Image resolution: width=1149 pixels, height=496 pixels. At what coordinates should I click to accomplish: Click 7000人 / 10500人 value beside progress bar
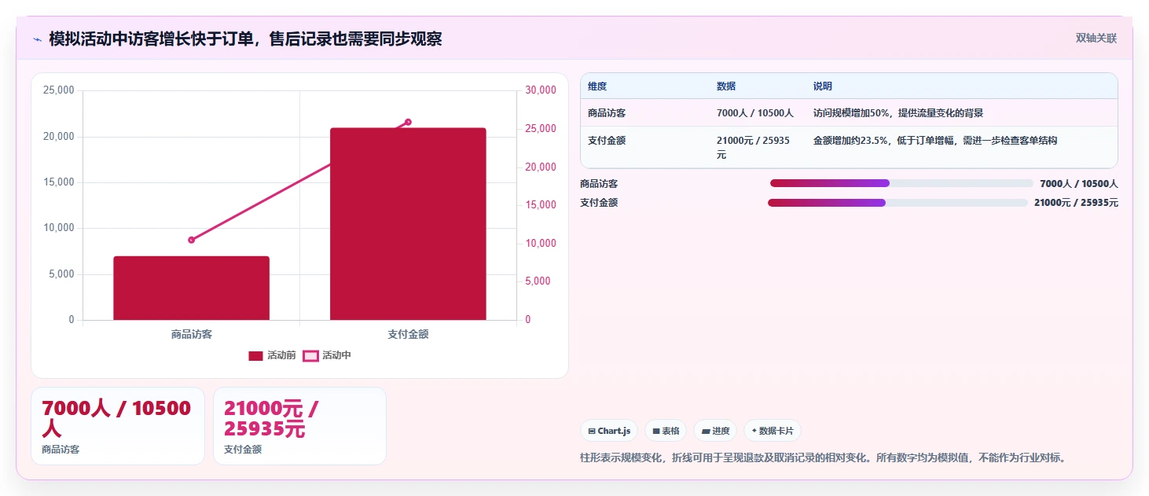point(1078,184)
